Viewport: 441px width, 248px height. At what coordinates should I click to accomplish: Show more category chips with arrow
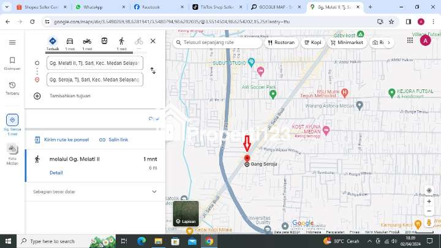click(x=389, y=42)
